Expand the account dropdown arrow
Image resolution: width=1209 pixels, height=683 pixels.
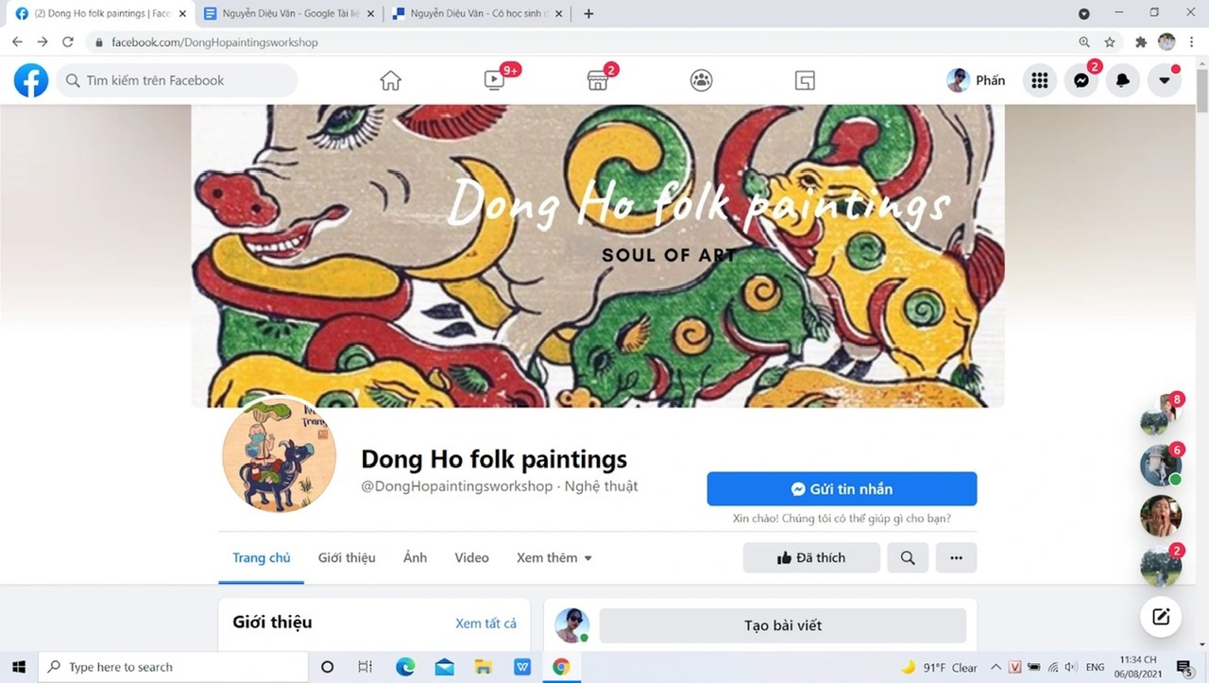[1165, 80]
